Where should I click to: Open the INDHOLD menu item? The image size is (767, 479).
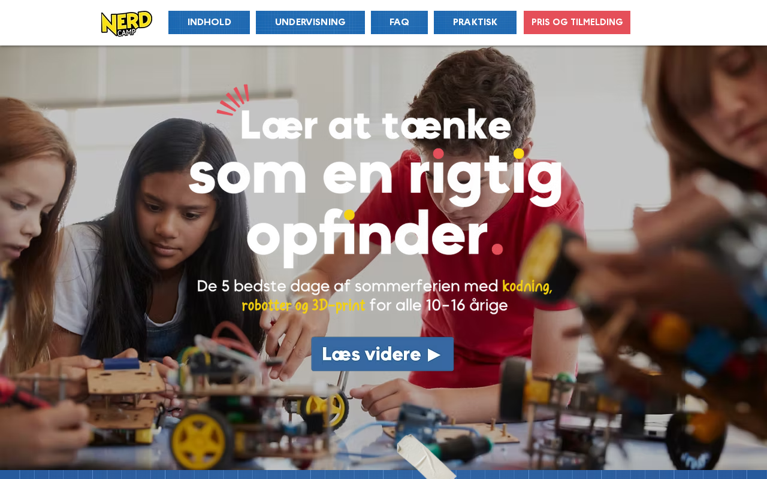[x=209, y=23]
